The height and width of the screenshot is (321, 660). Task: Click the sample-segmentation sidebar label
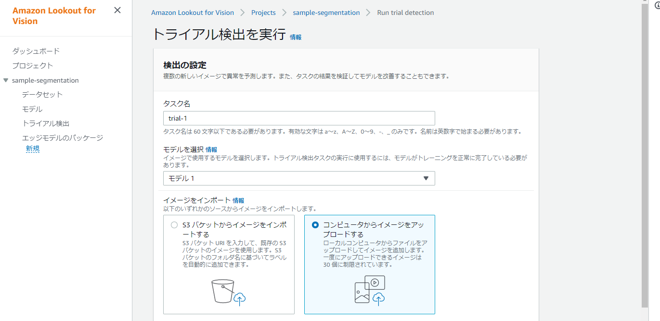point(45,80)
